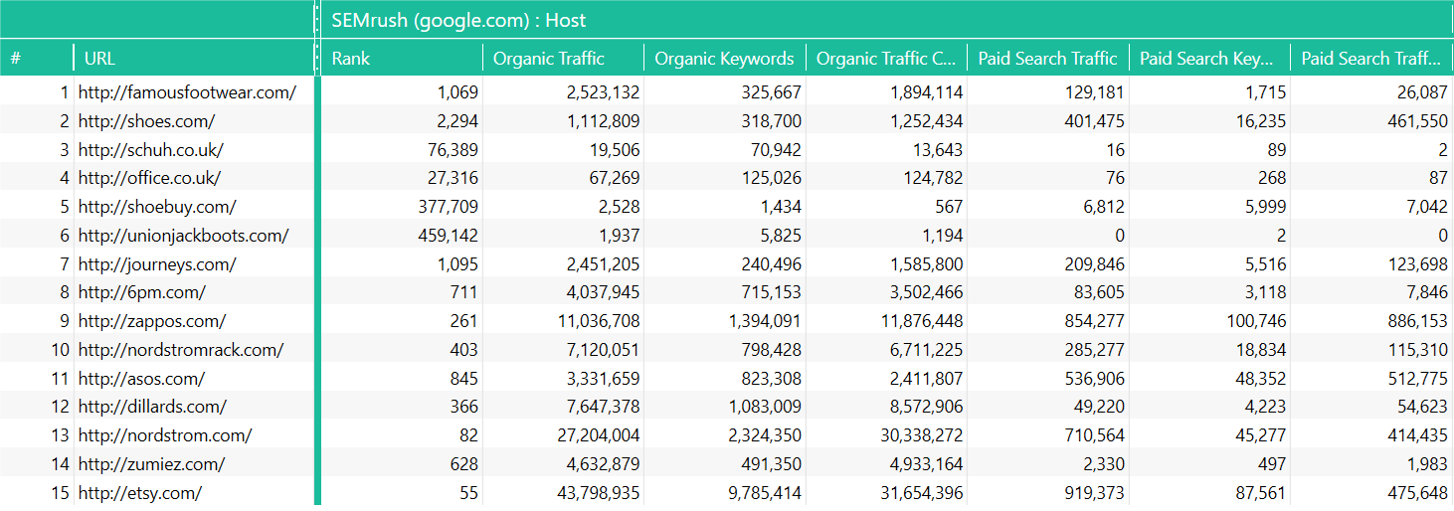This screenshot has height=511, width=1454.
Task: Select http://unionjackboots.com/ in the URL column
Action: [x=183, y=237]
